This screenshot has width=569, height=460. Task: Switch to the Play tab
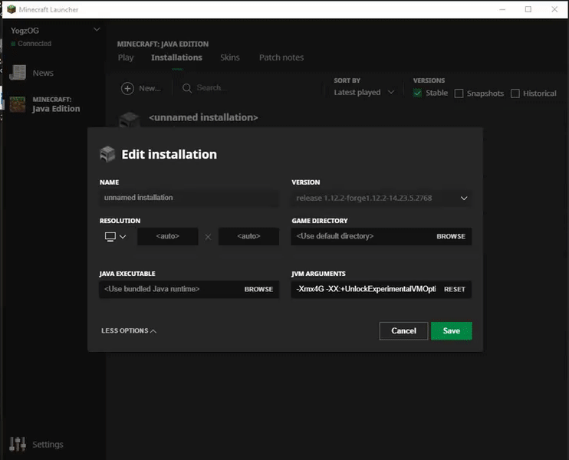(x=126, y=58)
